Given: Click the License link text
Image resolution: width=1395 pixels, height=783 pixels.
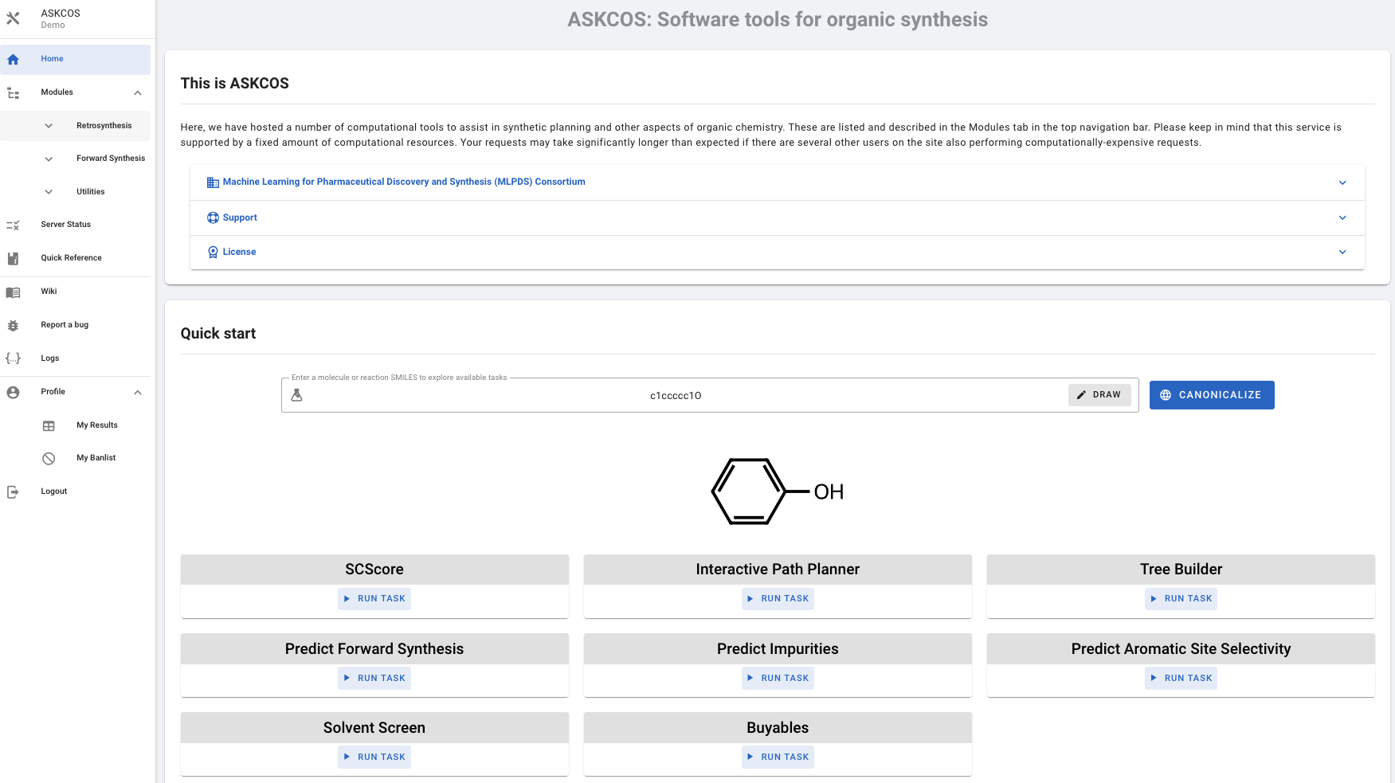Looking at the screenshot, I should (x=239, y=252).
